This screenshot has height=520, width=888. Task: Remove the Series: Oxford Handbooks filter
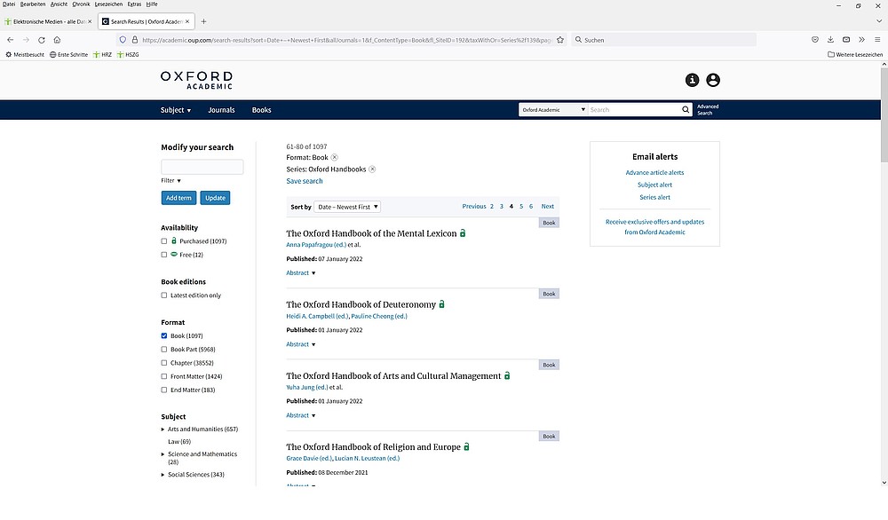click(372, 169)
